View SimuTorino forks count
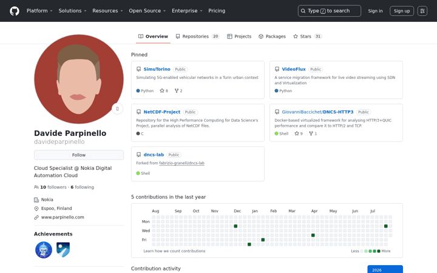 [x=178, y=91]
